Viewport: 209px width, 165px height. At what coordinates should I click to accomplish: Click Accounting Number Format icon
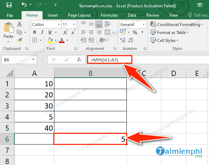pos(123,32)
